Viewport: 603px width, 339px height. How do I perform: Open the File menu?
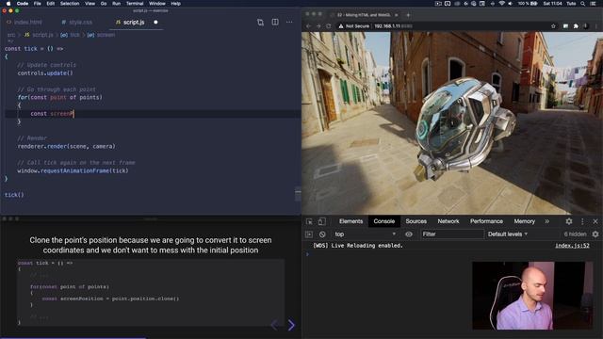[x=38, y=4]
